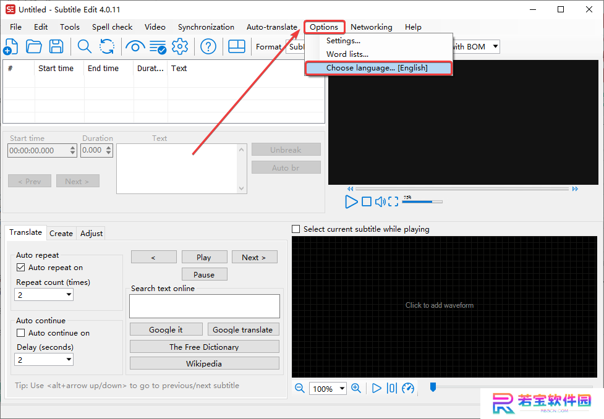Click the Wikipedia button
Screen dimensions: 604x419
(205, 363)
